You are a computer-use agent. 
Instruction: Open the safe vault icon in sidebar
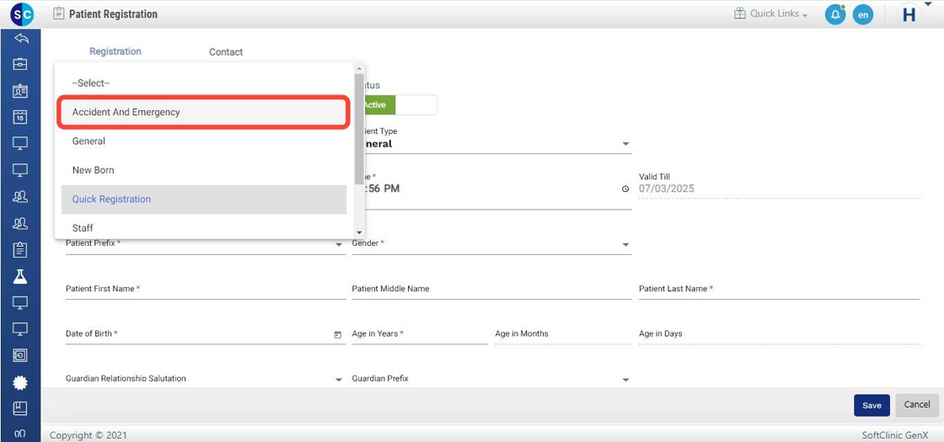tap(20, 355)
